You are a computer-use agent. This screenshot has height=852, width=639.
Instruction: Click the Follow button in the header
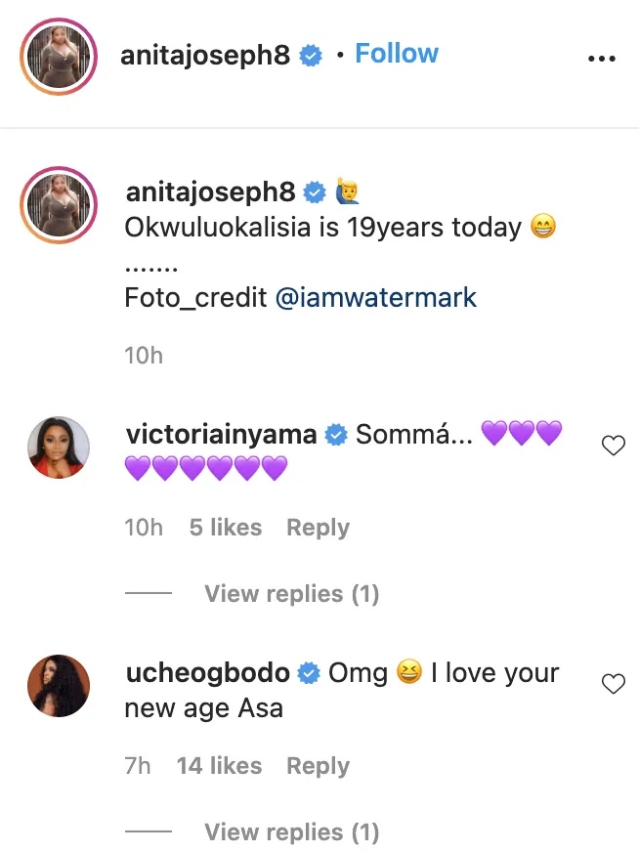[x=397, y=54]
